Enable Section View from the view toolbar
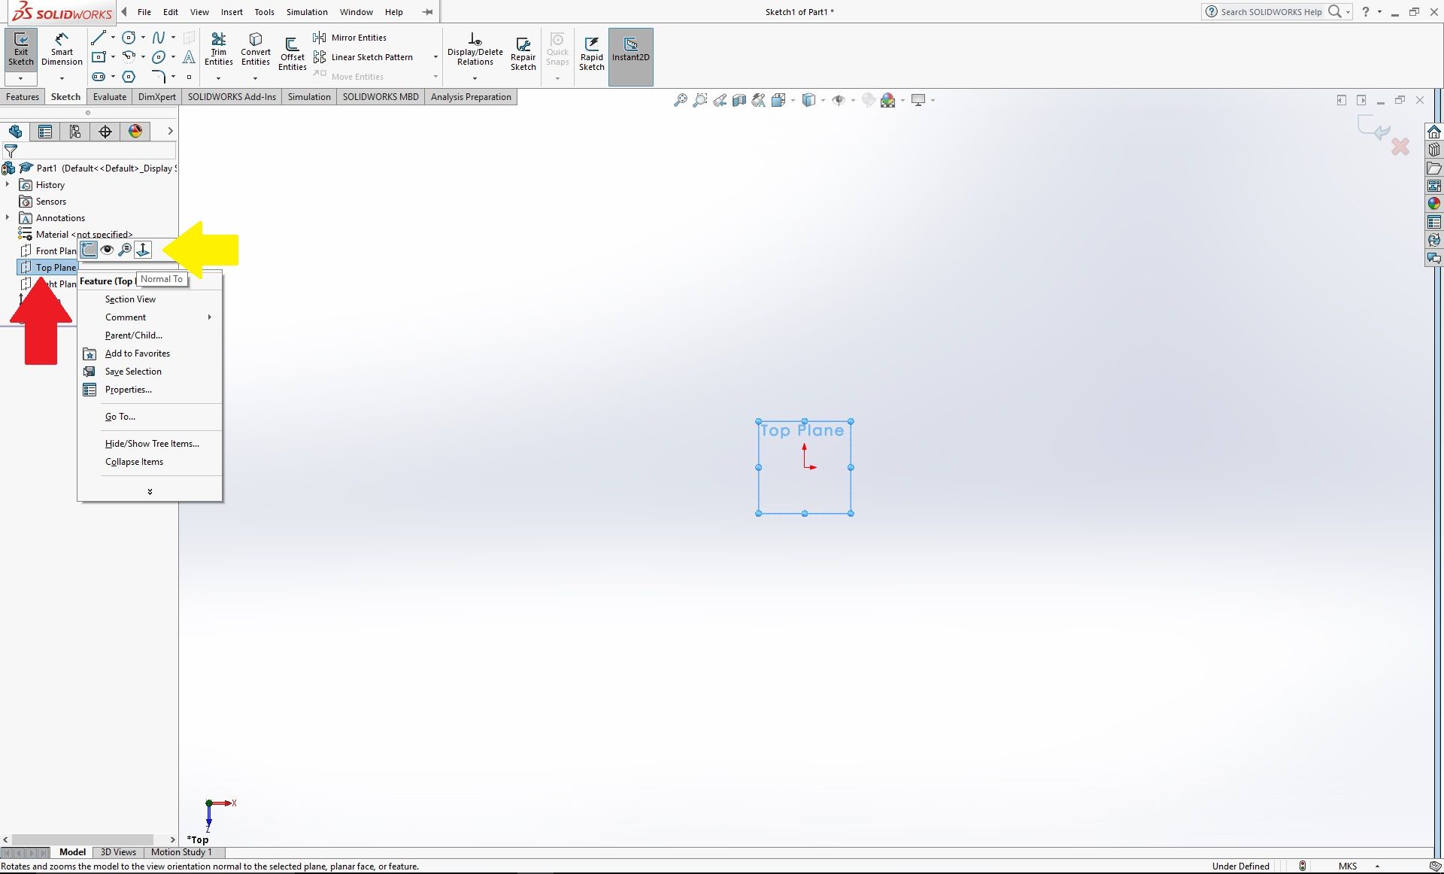 [739, 99]
